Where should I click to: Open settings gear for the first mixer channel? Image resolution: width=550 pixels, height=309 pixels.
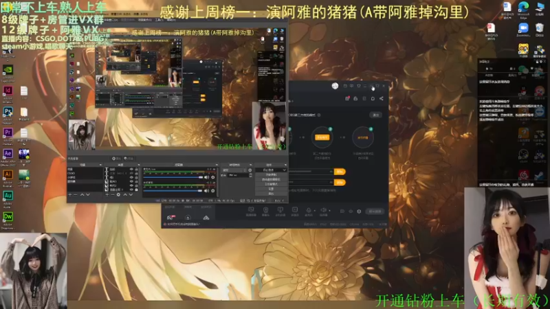(x=213, y=177)
